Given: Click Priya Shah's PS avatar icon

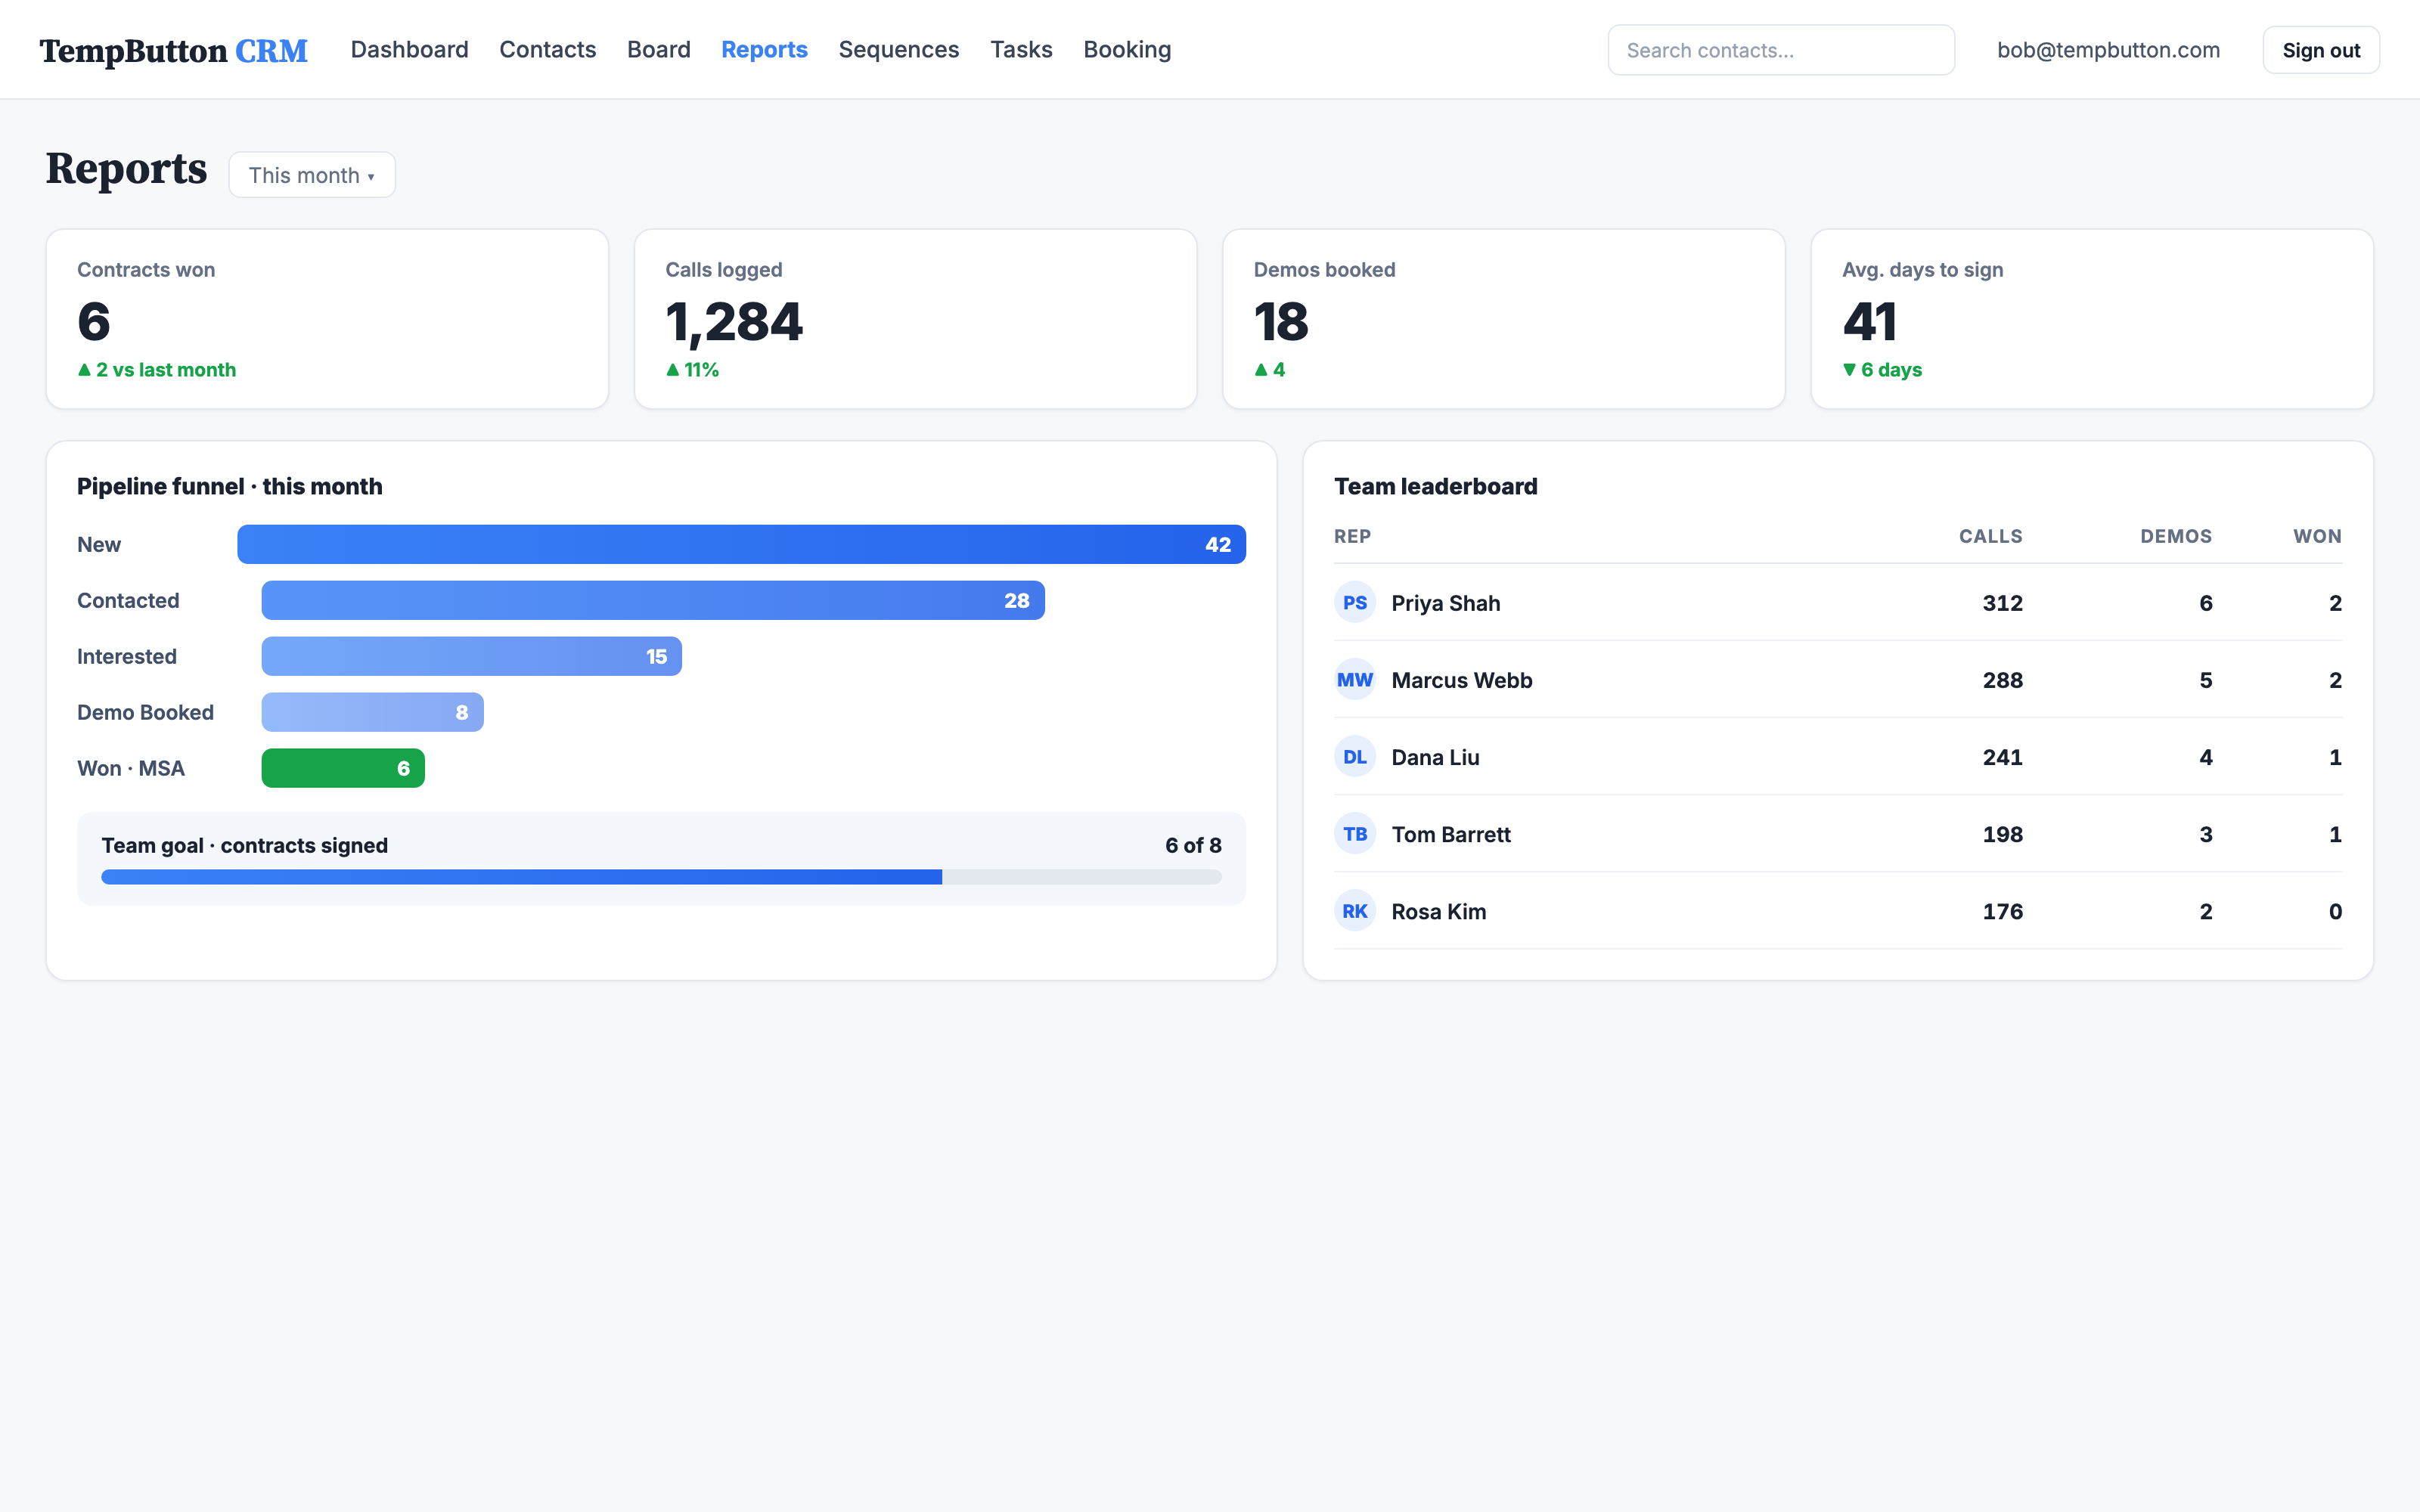Looking at the screenshot, I should (x=1355, y=602).
